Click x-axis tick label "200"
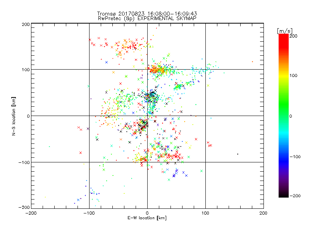 (263, 213)
